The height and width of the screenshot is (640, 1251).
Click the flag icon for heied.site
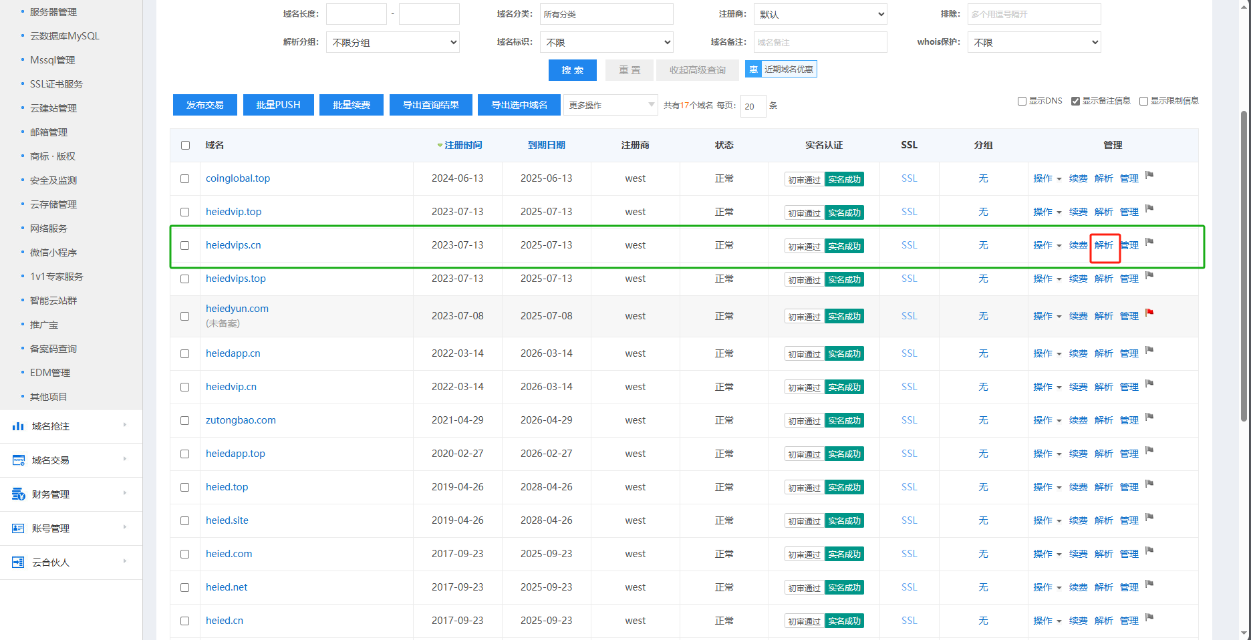(x=1149, y=517)
